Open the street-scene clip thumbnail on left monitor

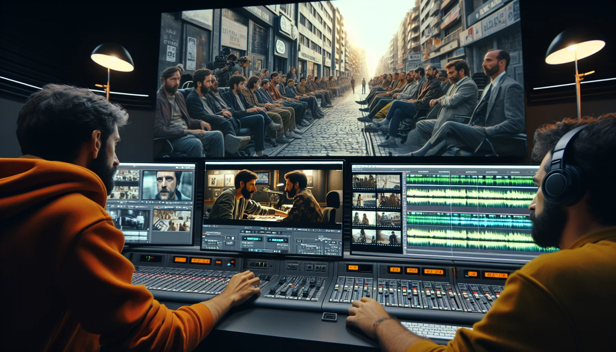pyautogui.click(x=172, y=220)
